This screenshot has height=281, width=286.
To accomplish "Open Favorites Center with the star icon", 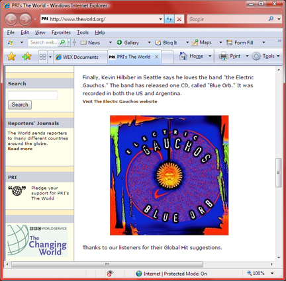I will (x=11, y=57).
